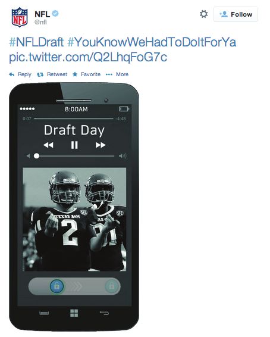Open the tweet settings gear icon
This screenshot has width=270, height=337.
(x=203, y=14)
